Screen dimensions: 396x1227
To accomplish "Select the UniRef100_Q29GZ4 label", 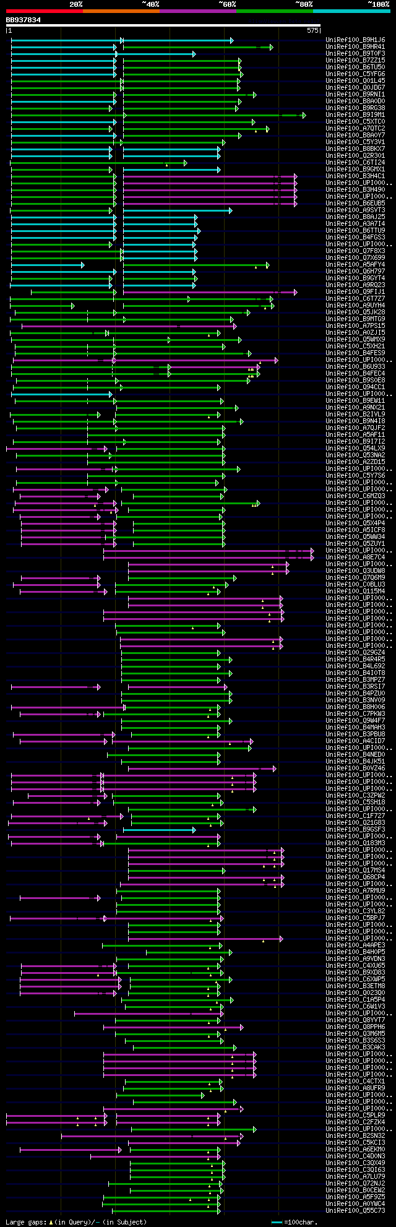I will pos(355,653).
